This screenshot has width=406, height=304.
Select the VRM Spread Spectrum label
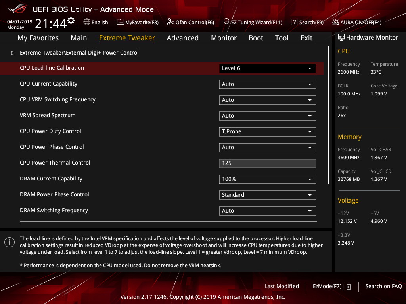pyautogui.click(x=48, y=115)
